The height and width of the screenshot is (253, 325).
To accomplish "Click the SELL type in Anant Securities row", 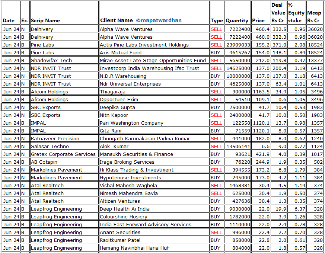I will click(x=217, y=232).
